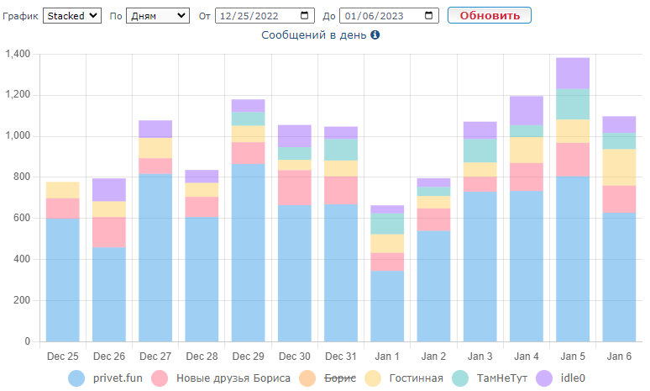This screenshot has width=650, height=391.
Task: Click the 800 y-axis label
Action: point(22,177)
